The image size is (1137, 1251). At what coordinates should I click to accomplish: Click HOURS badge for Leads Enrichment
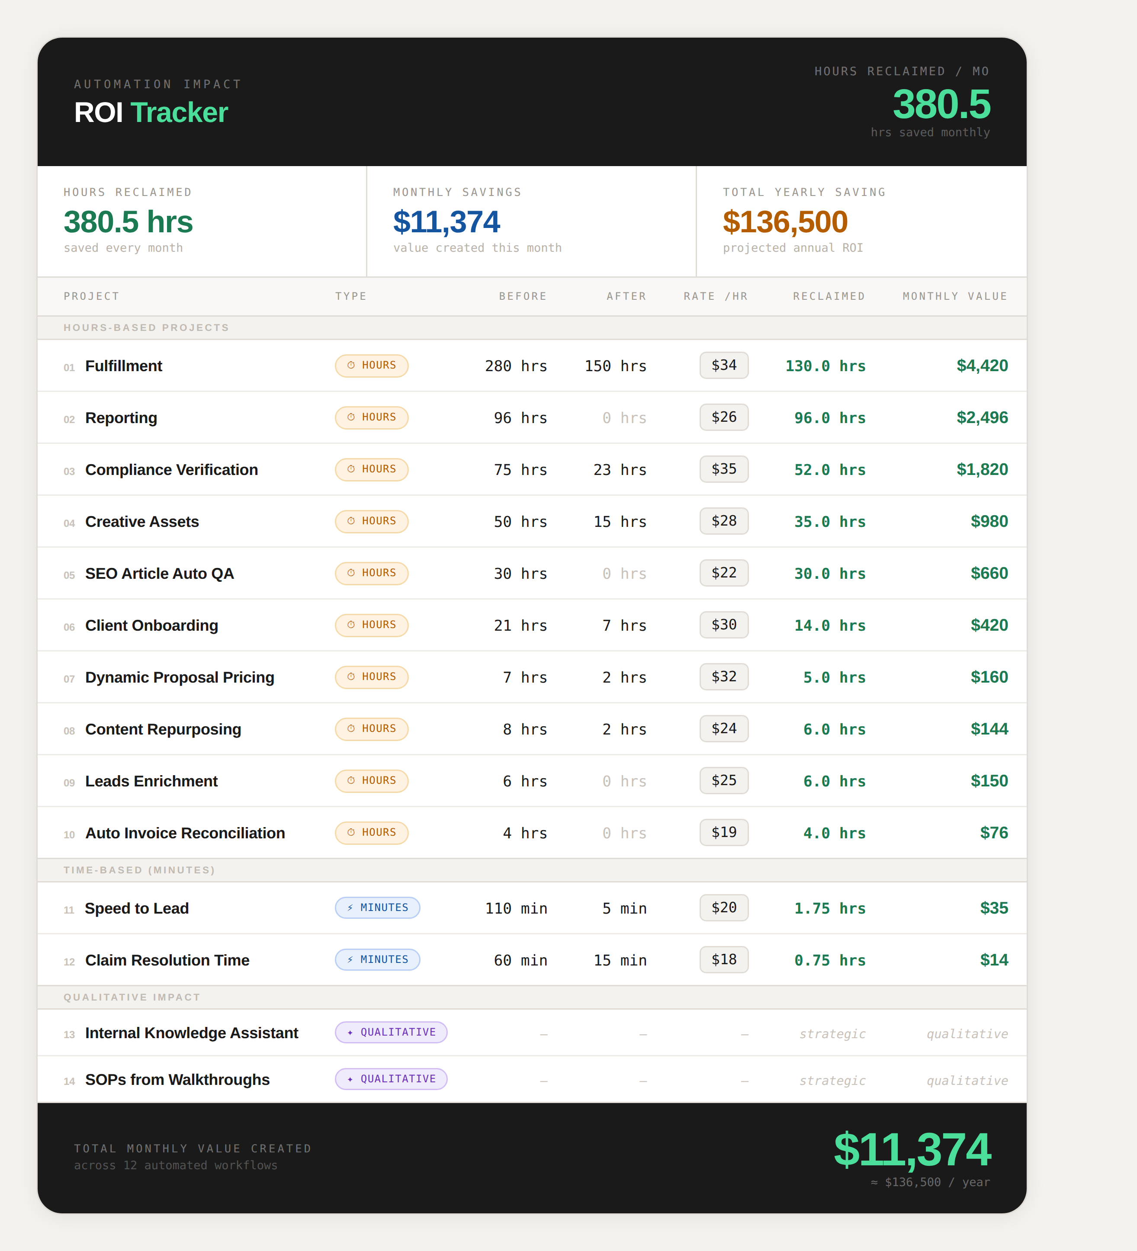click(372, 781)
